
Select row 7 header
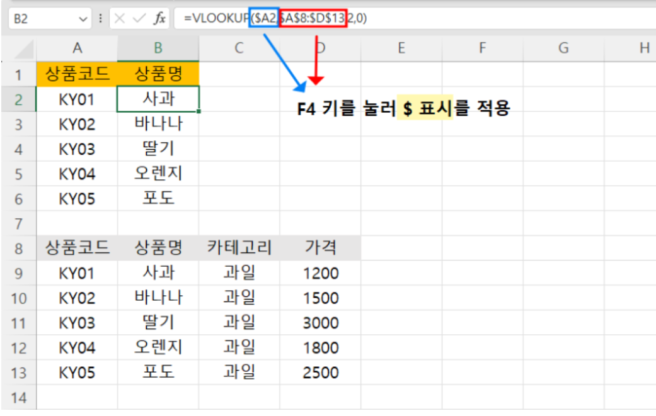pyautogui.click(x=18, y=223)
